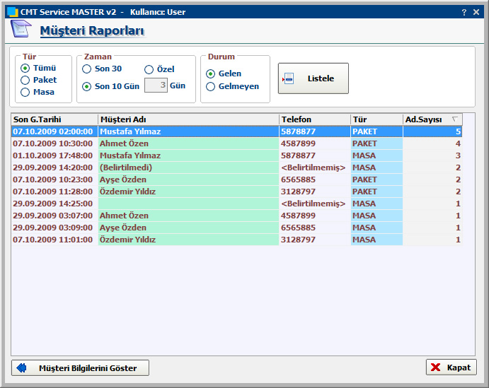
Task: Sort by Son G.Tarihi column header
Action: (54, 119)
